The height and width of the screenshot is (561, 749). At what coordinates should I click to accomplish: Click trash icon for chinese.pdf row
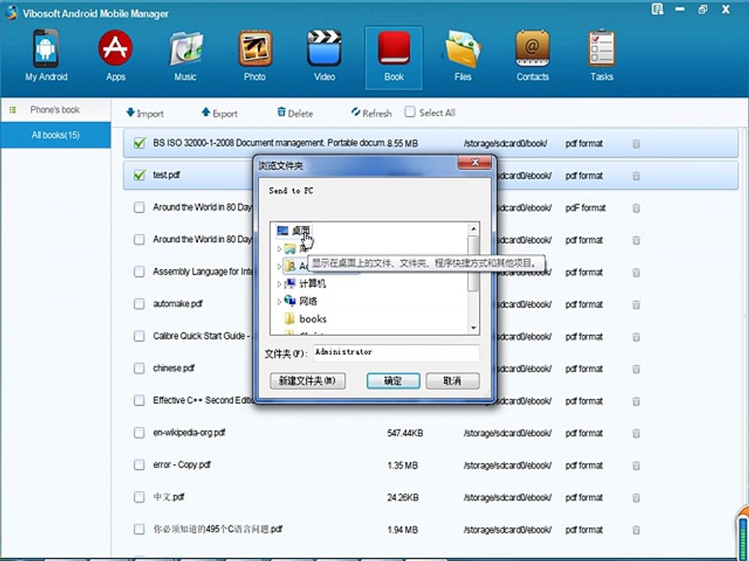pyautogui.click(x=637, y=369)
